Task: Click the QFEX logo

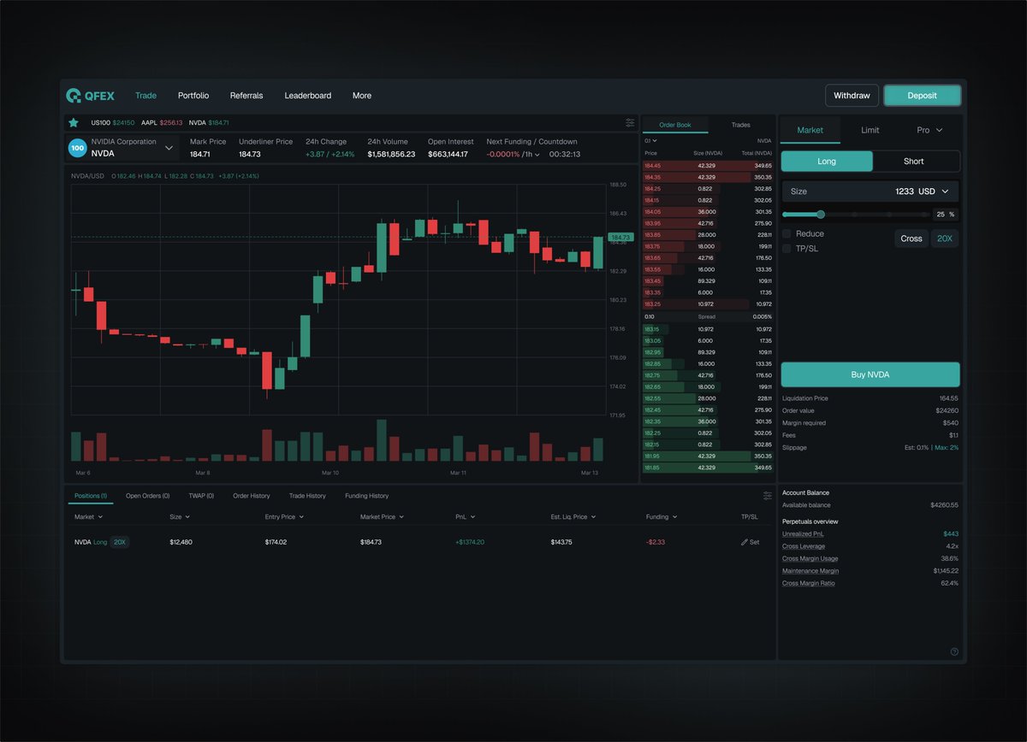Action: point(90,96)
